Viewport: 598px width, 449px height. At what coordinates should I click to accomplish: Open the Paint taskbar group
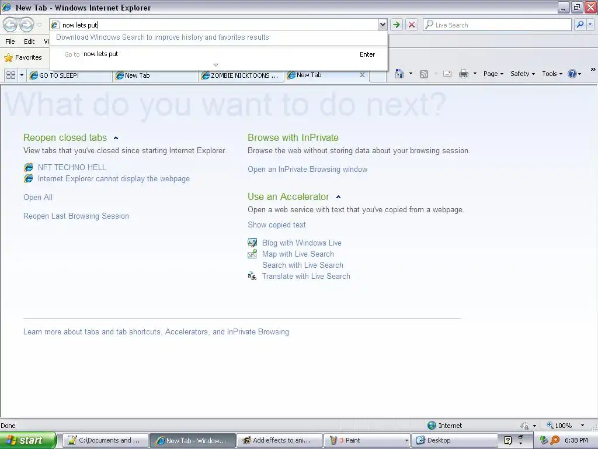pyautogui.click(x=367, y=440)
